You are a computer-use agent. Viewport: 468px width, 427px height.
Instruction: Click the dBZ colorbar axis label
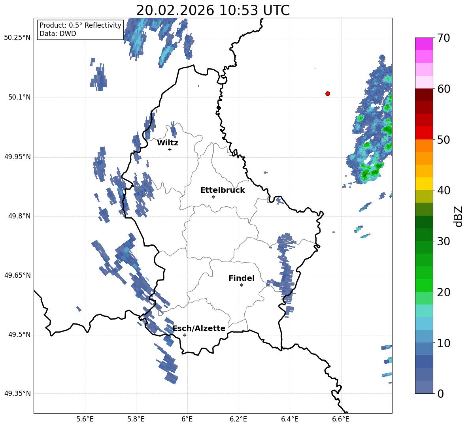(458, 216)
